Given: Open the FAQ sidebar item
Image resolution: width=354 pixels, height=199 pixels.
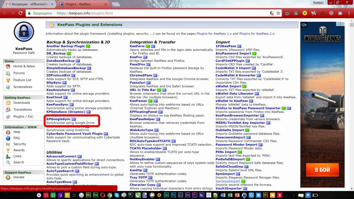Looking at the screenshot, I should (x=17, y=138).
